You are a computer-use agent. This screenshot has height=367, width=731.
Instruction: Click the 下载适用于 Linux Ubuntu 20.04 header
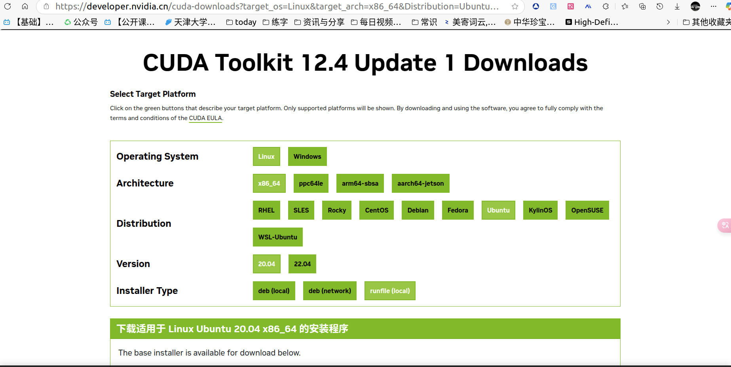365,329
